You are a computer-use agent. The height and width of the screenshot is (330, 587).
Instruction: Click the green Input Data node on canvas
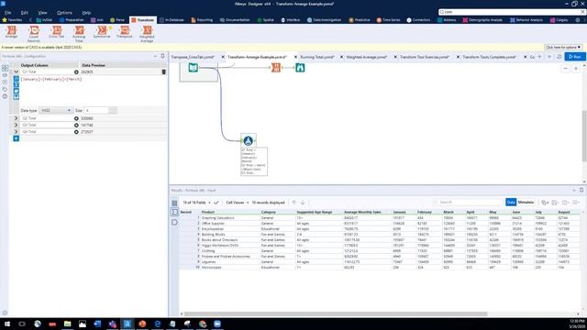click(194, 68)
